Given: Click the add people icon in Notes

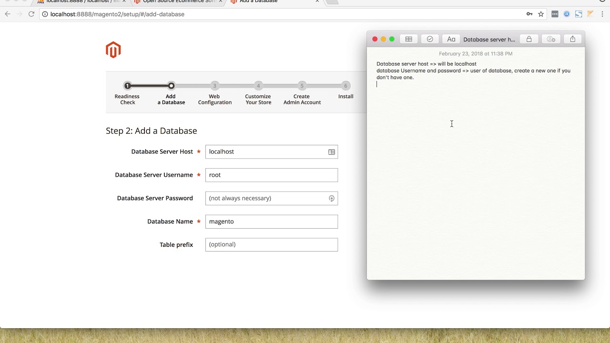Looking at the screenshot, I should (551, 39).
